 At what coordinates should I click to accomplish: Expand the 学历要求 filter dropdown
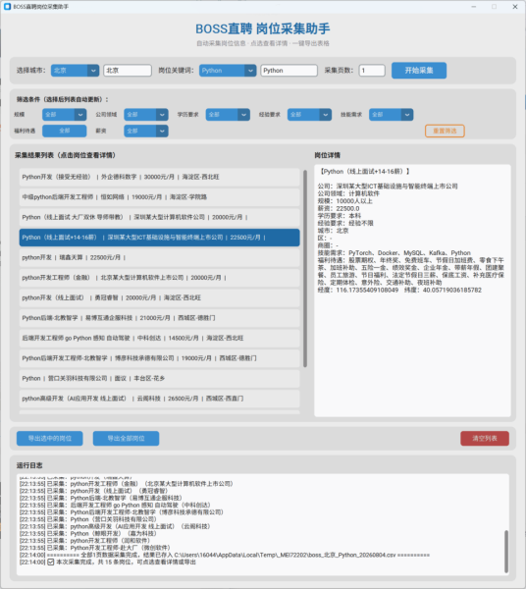228,115
